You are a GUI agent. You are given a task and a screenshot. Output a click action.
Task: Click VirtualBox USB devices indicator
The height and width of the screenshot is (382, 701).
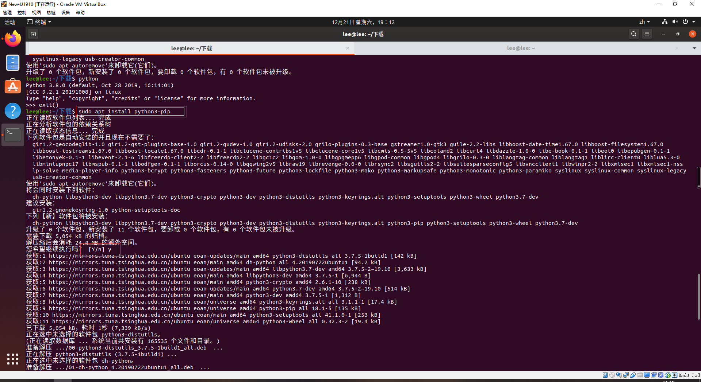[x=633, y=375]
